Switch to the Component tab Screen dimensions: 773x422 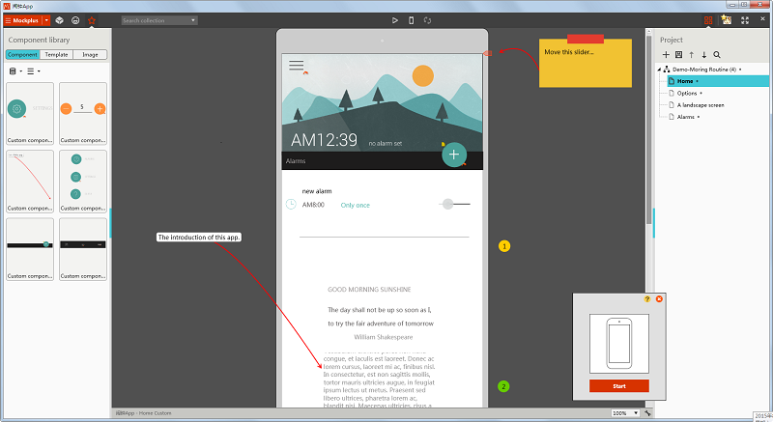point(22,55)
